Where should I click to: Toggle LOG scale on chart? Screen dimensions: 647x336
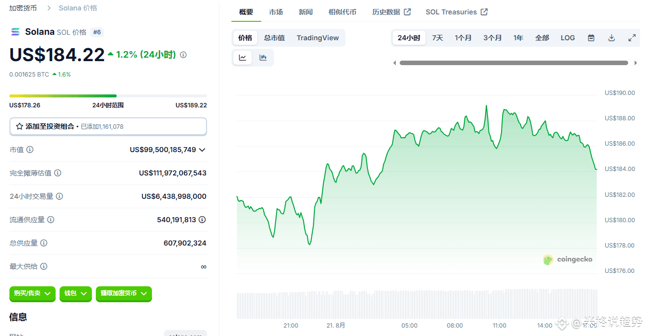click(x=568, y=38)
